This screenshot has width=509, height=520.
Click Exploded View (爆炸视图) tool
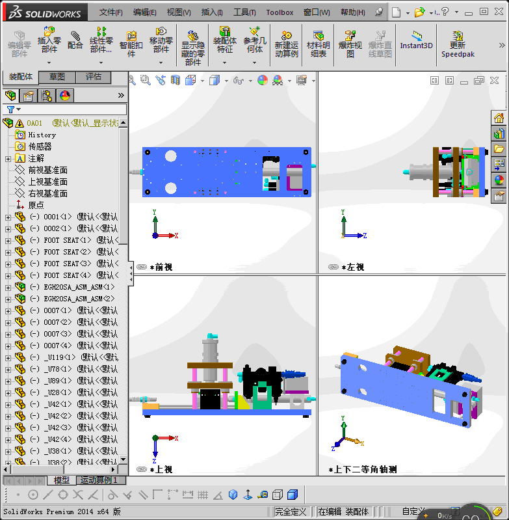(350, 44)
